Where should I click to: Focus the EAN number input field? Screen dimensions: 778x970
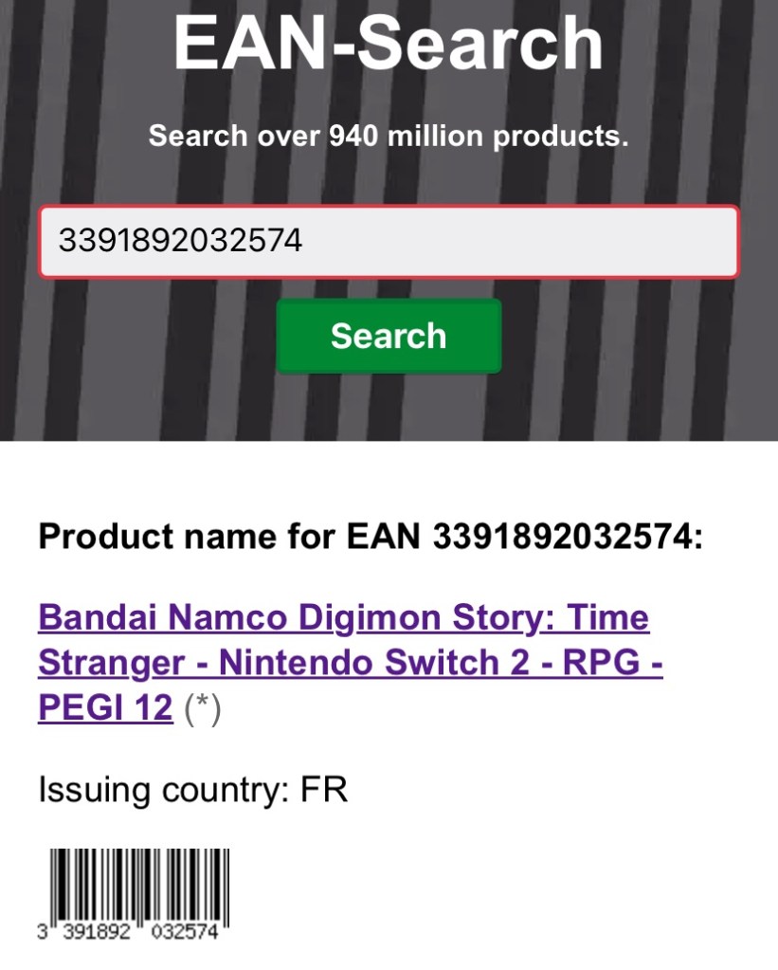[389, 242]
